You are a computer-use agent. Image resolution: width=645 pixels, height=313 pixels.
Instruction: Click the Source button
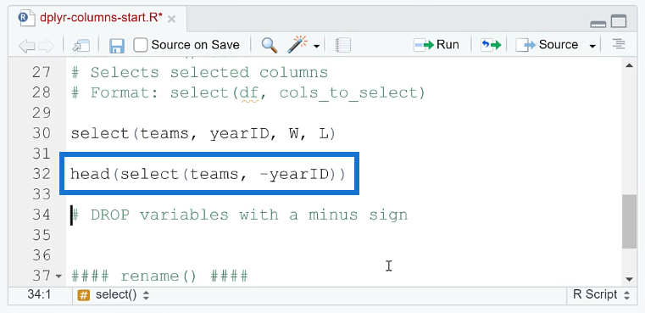(547, 45)
